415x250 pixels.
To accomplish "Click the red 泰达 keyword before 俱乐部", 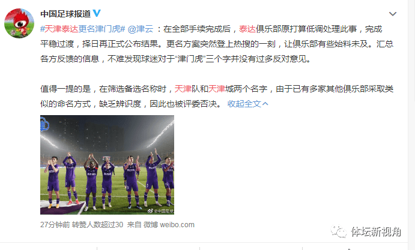I will coord(247,29).
